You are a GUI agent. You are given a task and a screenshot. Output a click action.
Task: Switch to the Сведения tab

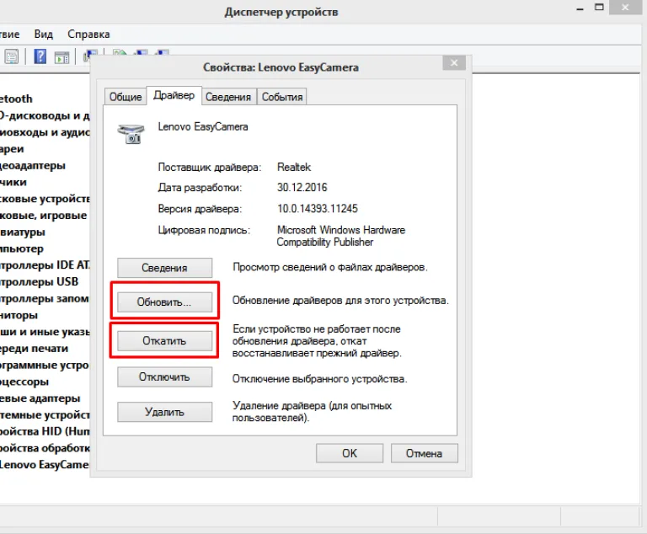pyautogui.click(x=228, y=97)
